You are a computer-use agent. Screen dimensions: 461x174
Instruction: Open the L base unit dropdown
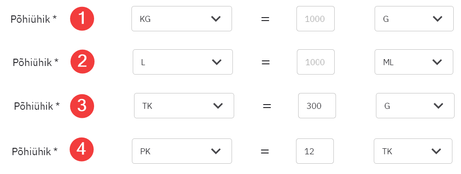pos(183,62)
